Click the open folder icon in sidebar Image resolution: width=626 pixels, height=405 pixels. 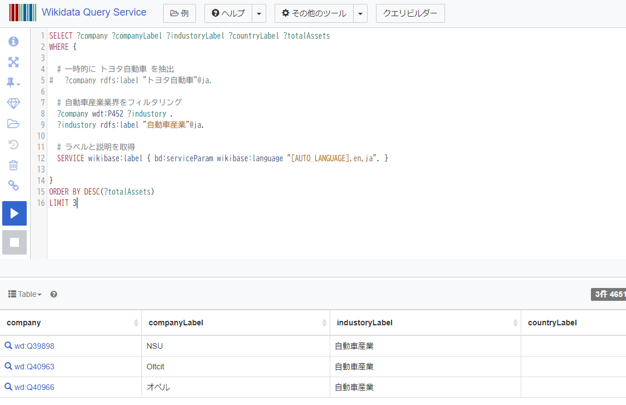coord(13,124)
